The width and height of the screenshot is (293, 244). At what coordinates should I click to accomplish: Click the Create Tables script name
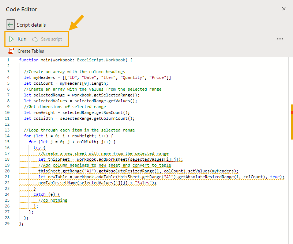[31, 51]
